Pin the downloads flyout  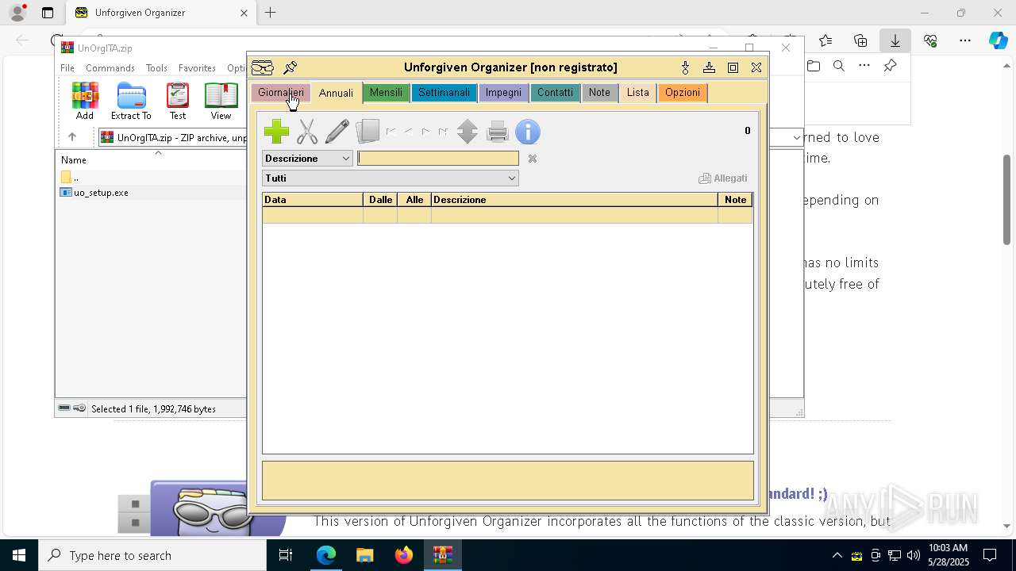coord(890,66)
